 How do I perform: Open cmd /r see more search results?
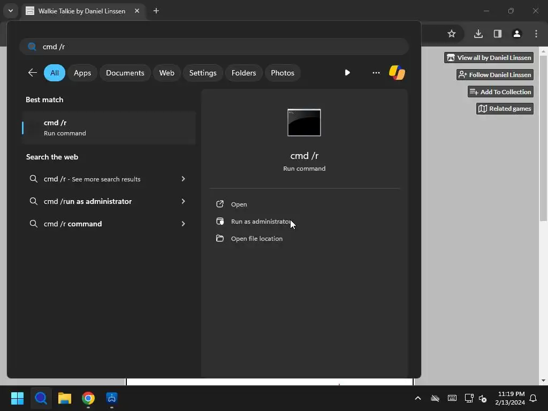tap(92, 179)
